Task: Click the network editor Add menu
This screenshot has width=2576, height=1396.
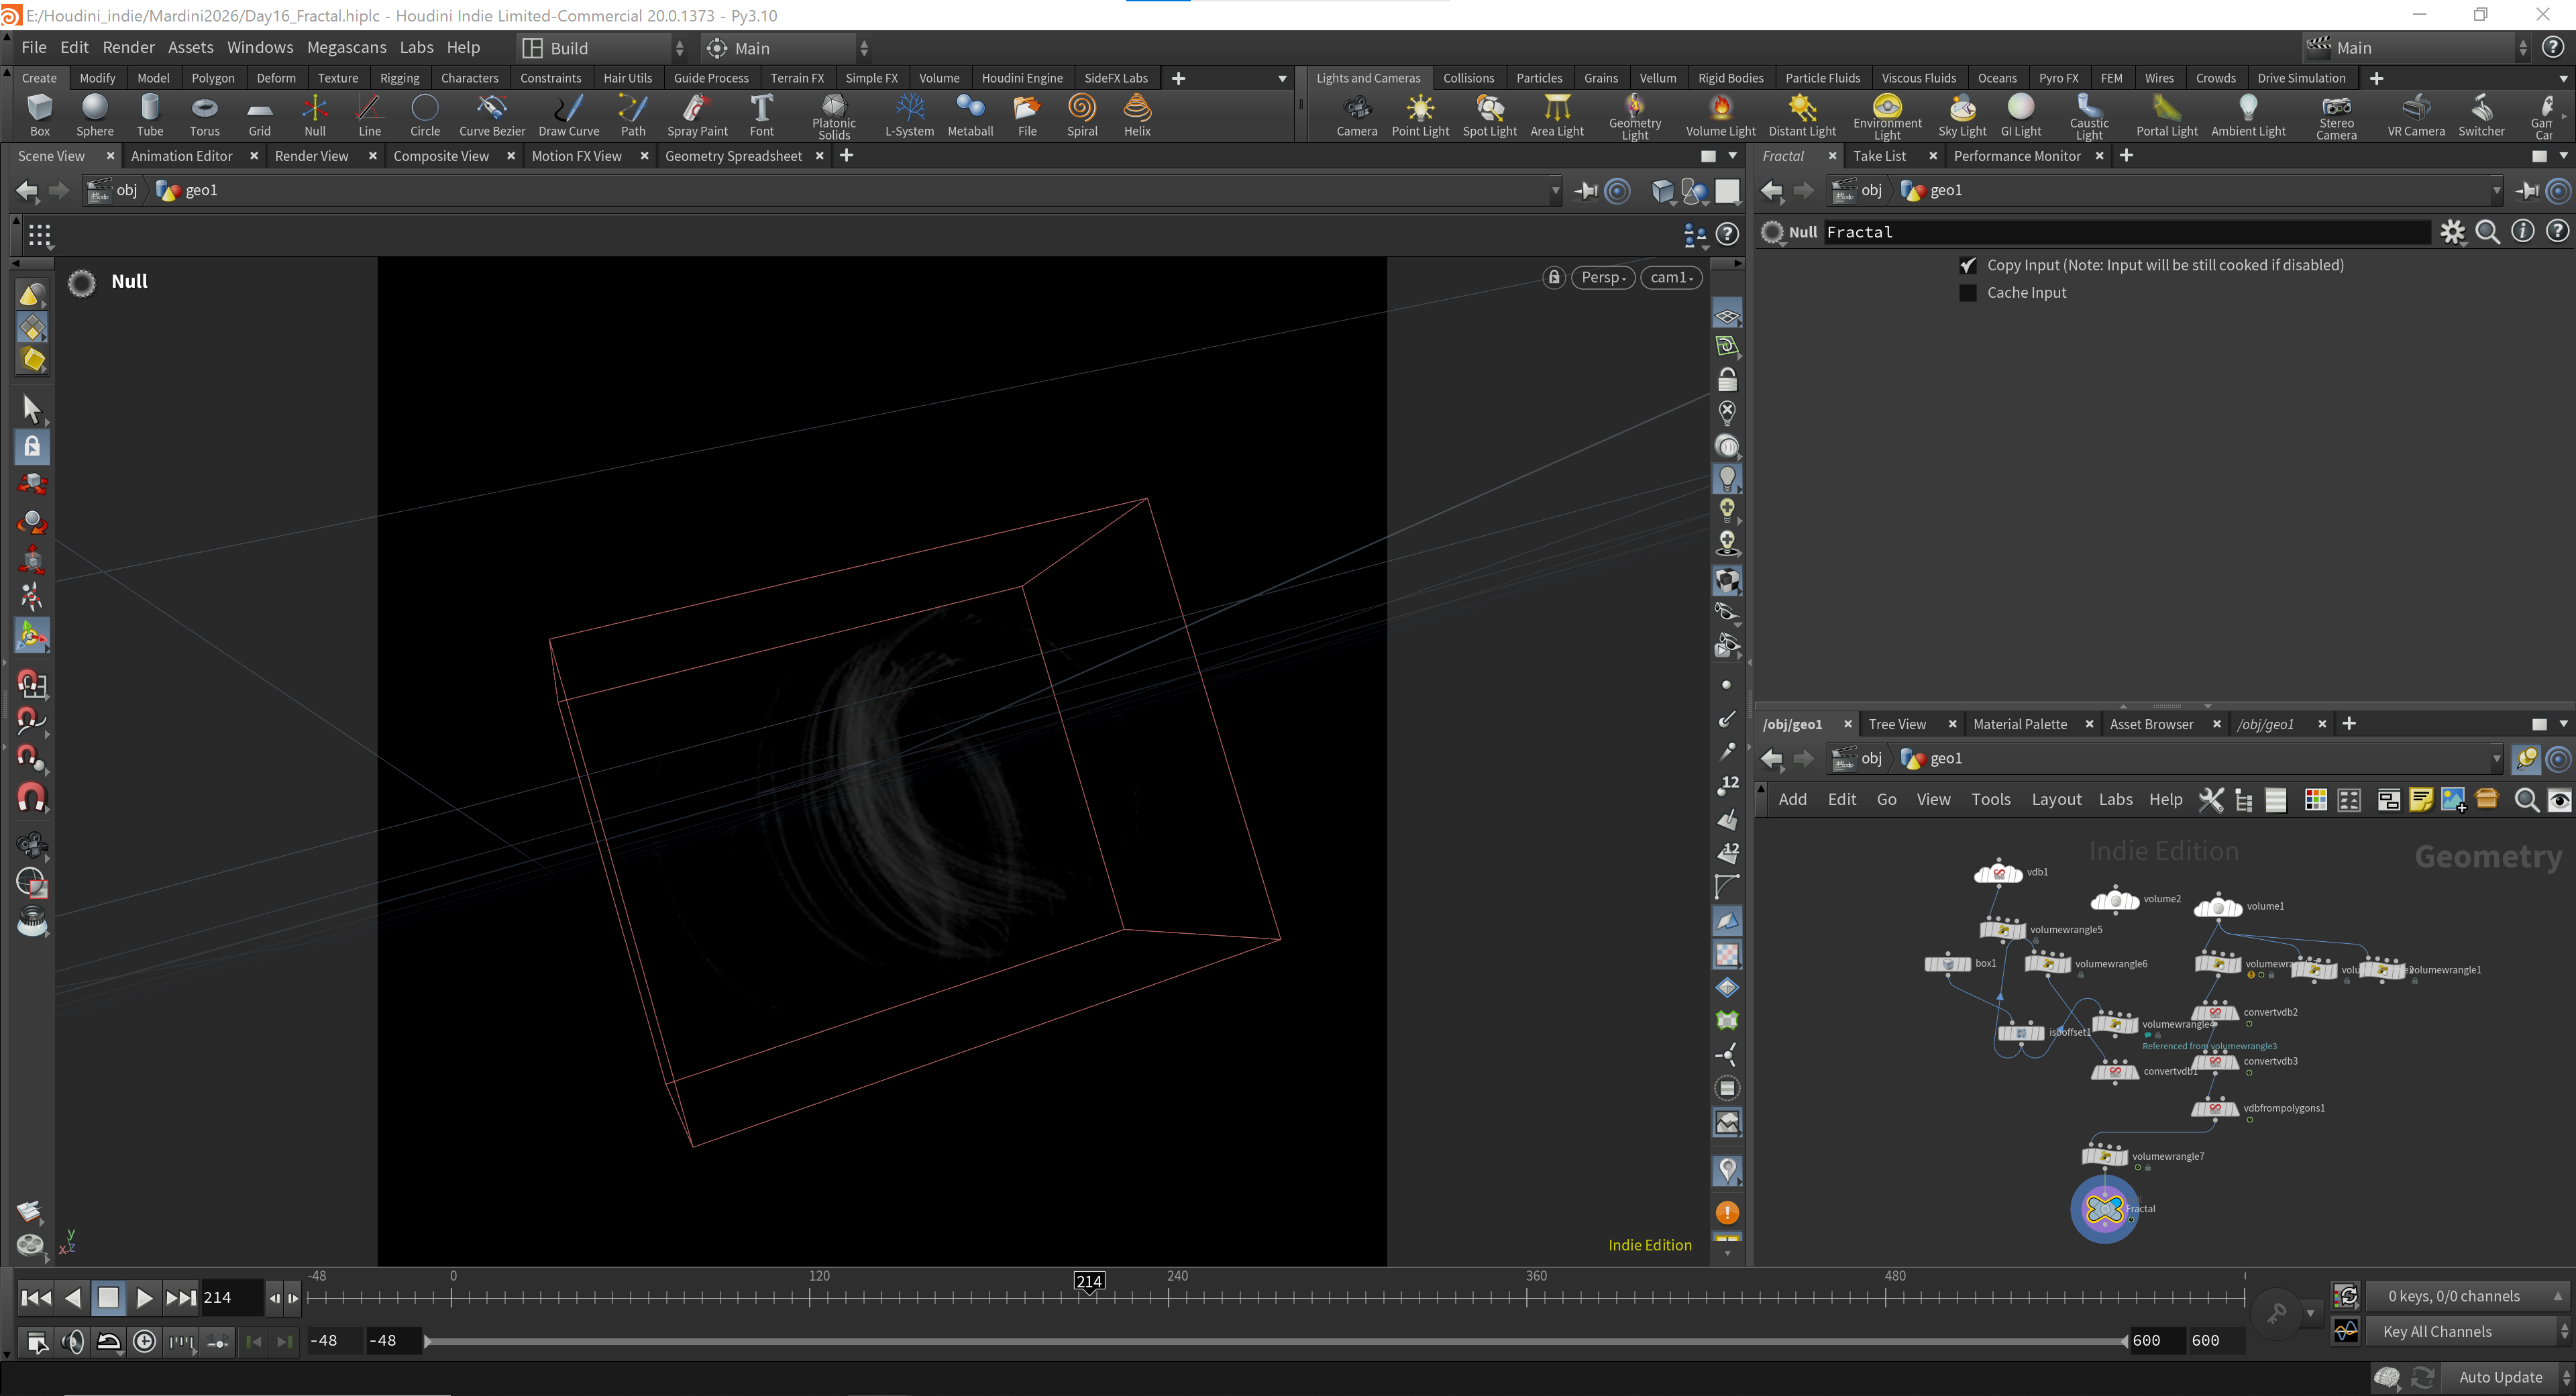Action: click(1792, 800)
